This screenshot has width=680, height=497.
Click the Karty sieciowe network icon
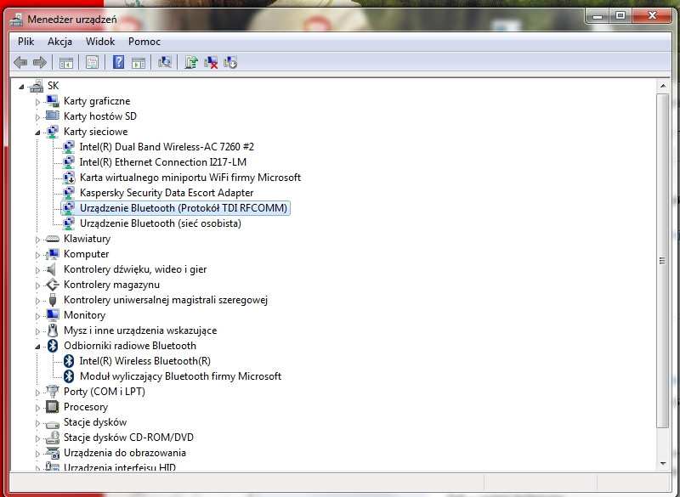(x=53, y=132)
